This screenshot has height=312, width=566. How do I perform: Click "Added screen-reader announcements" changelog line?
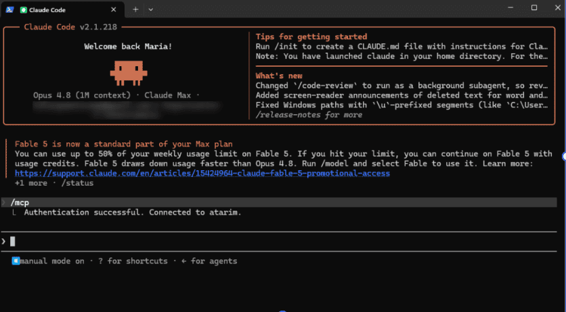[401, 95]
